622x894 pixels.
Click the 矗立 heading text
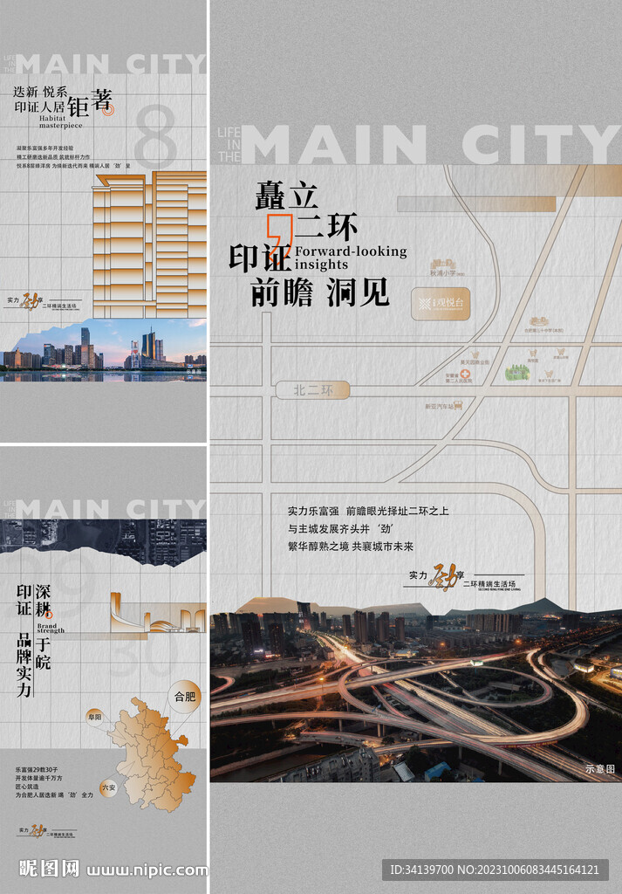tap(286, 195)
